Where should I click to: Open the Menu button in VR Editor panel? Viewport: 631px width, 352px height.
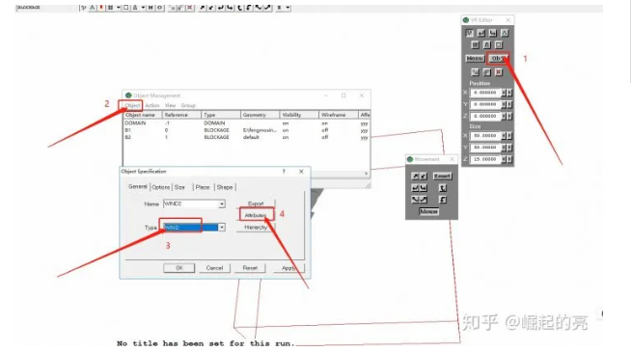pyautogui.click(x=475, y=58)
